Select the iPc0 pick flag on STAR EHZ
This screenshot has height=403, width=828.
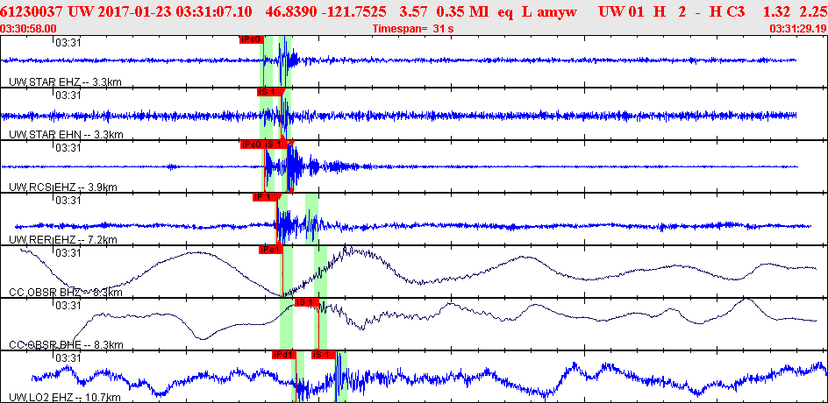click(252, 39)
